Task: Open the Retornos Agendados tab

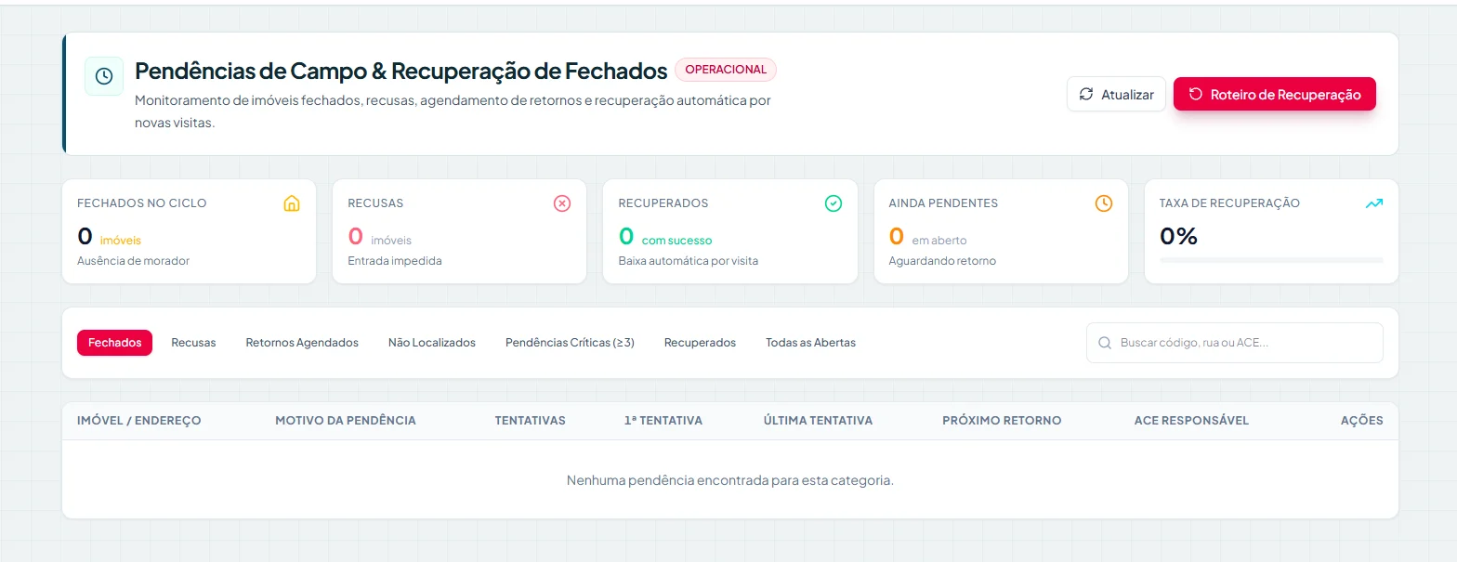Action: pyautogui.click(x=302, y=343)
